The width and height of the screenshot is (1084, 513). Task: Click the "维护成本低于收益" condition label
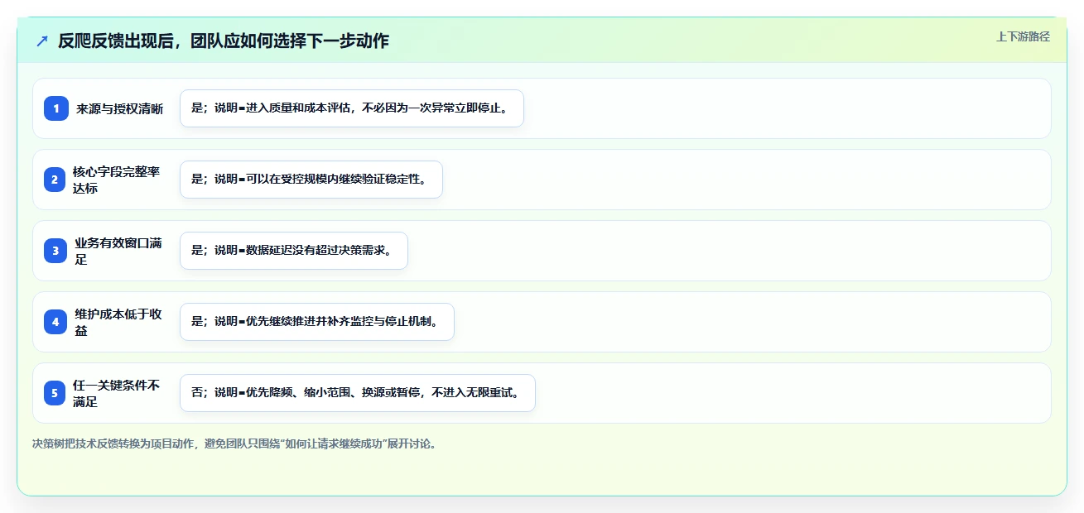click(x=118, y=322)
